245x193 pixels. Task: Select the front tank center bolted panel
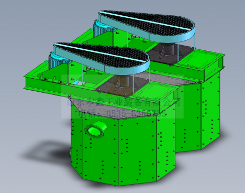click(x=137, y=151)
